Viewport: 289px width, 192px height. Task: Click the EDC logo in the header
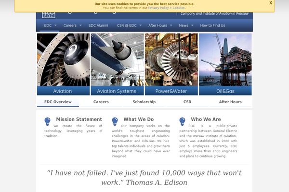49,15
